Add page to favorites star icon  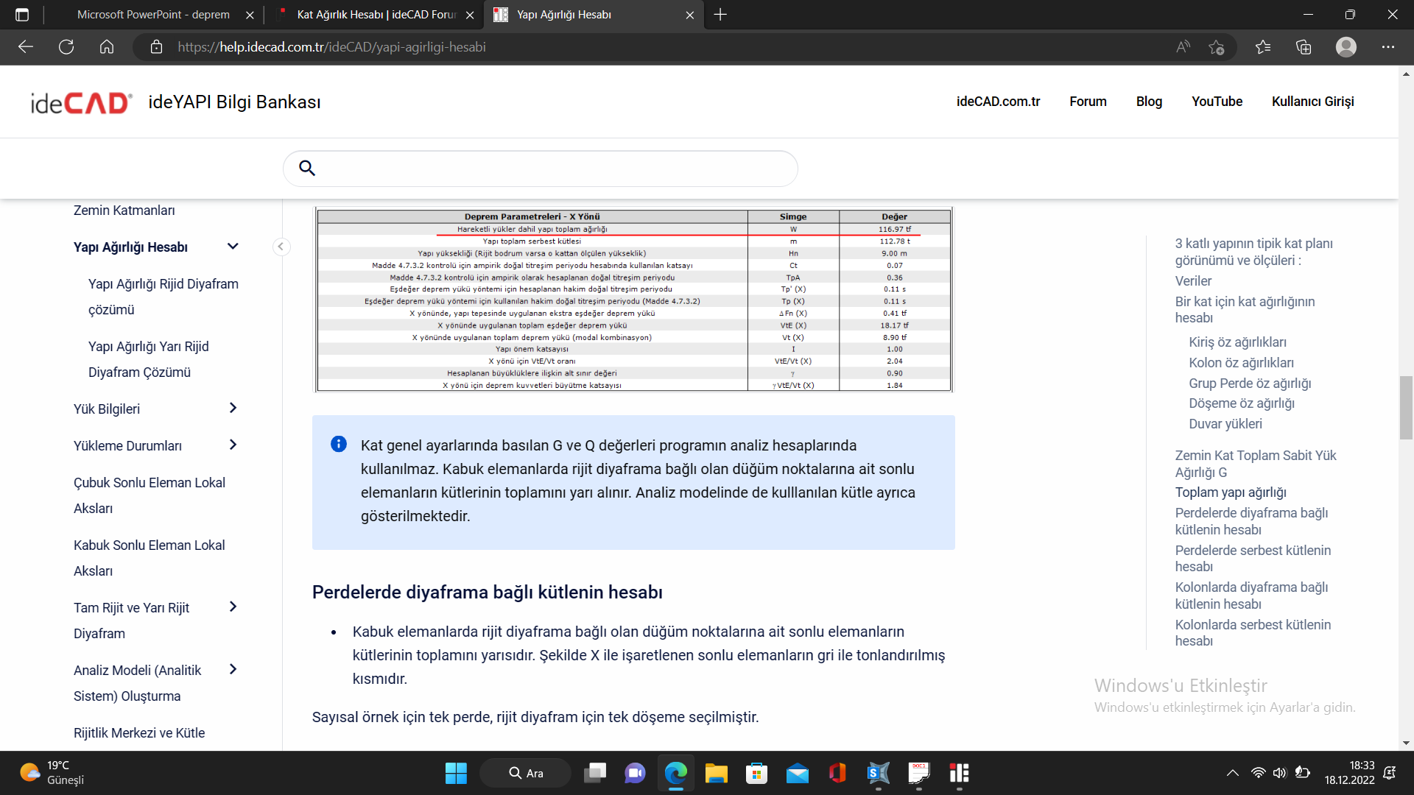point(1216,47)
